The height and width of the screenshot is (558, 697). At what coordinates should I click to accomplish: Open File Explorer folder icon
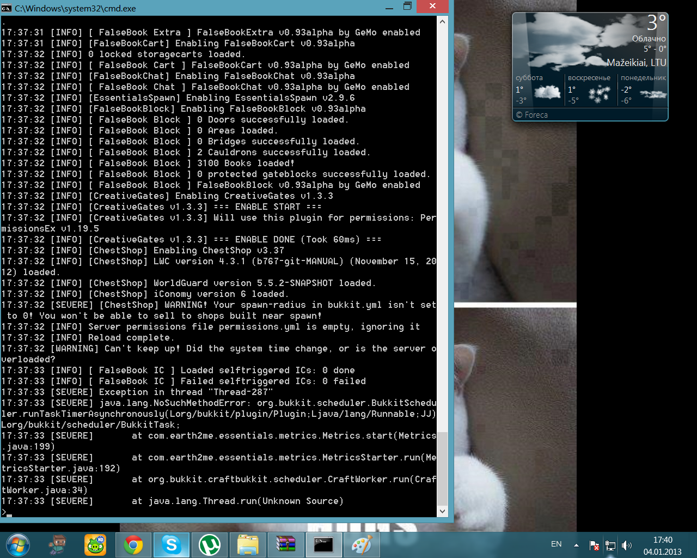tap(248, 544)
